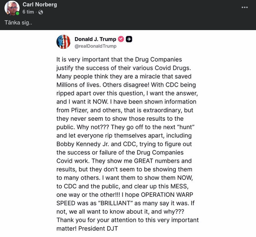Open the "6 tim" post timestamp
The height and width of the screenshot is (237, 256).
[28, 12]
